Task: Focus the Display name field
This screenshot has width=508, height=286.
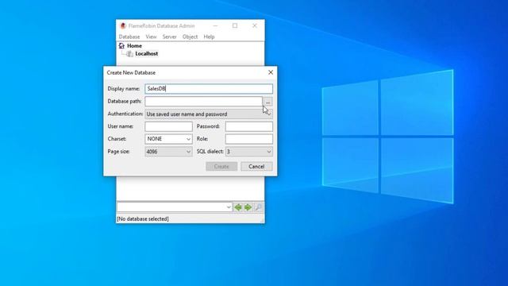Action: click(x=209, y=88)
